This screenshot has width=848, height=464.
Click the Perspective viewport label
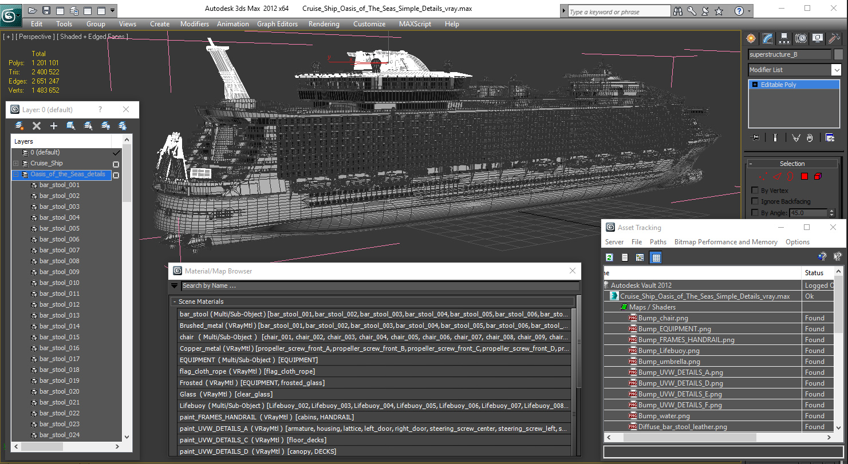coord(36,37)
